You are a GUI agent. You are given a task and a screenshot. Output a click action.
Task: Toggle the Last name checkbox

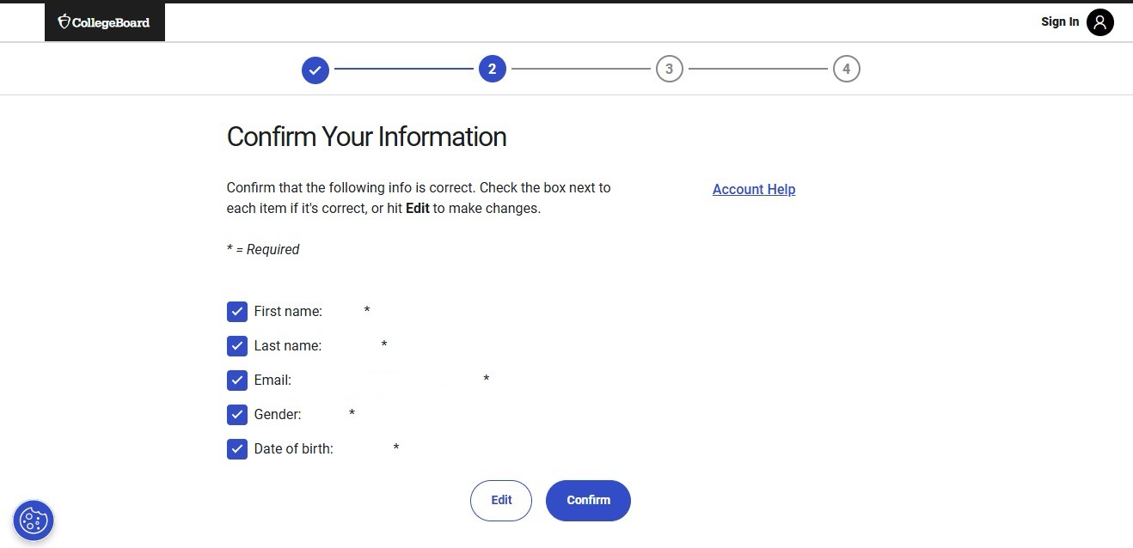coord(237,346)
